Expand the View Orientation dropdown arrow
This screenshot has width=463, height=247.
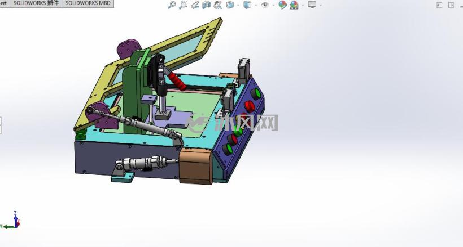click(x=238, y=5)
